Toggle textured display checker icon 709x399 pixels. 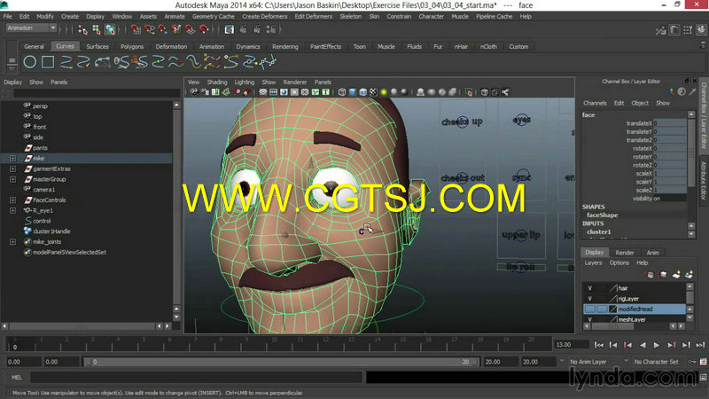(x=373, y=92)
